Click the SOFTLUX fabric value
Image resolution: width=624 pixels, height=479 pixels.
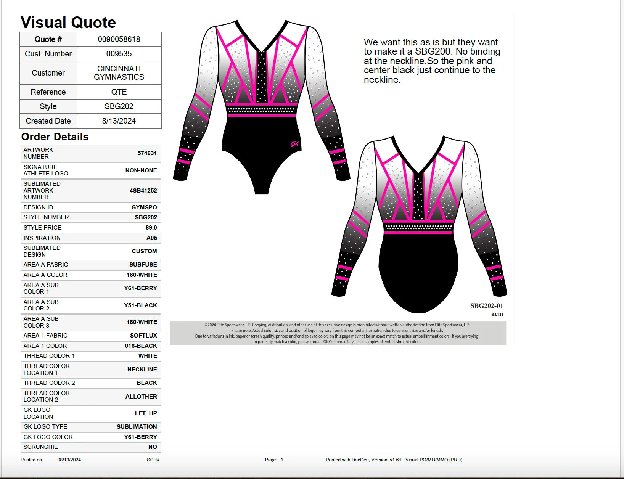pyautogui.click(x=143, y=335)
